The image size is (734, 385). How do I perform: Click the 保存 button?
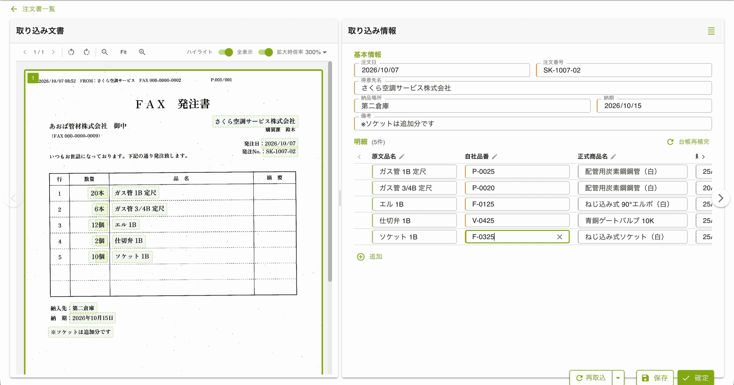click(655, 378)
